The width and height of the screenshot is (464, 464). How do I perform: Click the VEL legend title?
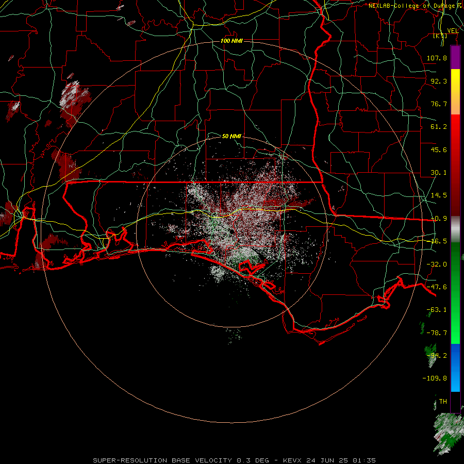coord(453,31)
